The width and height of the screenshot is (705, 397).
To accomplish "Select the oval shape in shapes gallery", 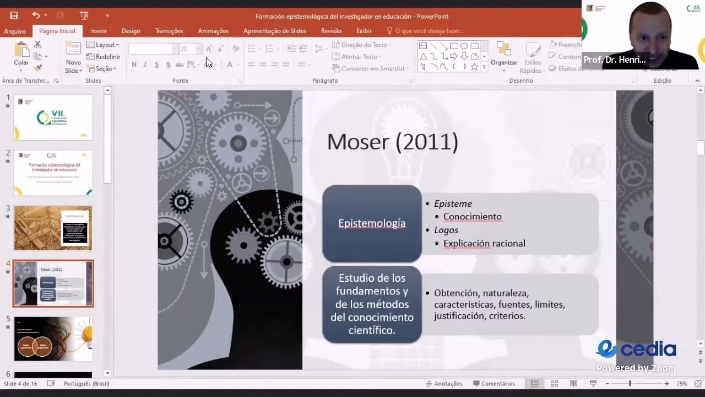I will click(x=464, y=46).
